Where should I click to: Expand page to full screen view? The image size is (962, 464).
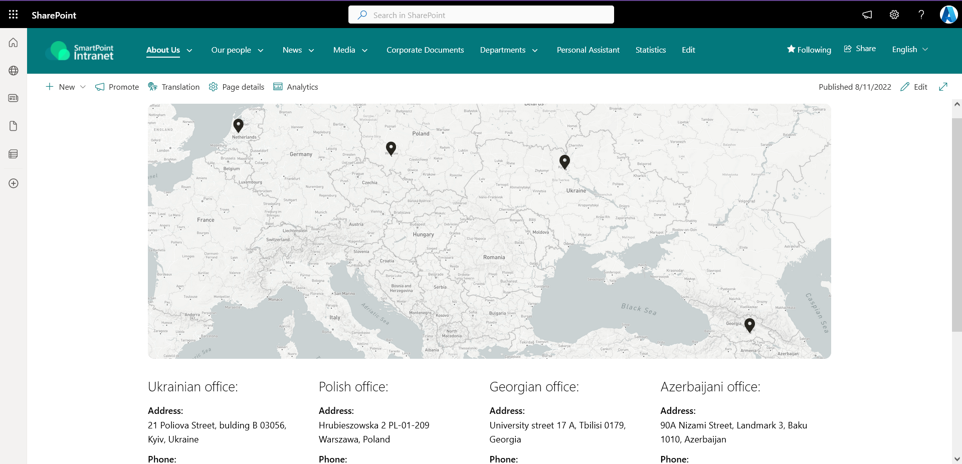click(943, 87)
